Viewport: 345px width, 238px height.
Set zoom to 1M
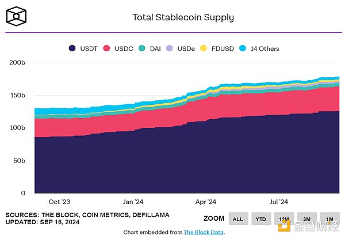pos(328,218)
